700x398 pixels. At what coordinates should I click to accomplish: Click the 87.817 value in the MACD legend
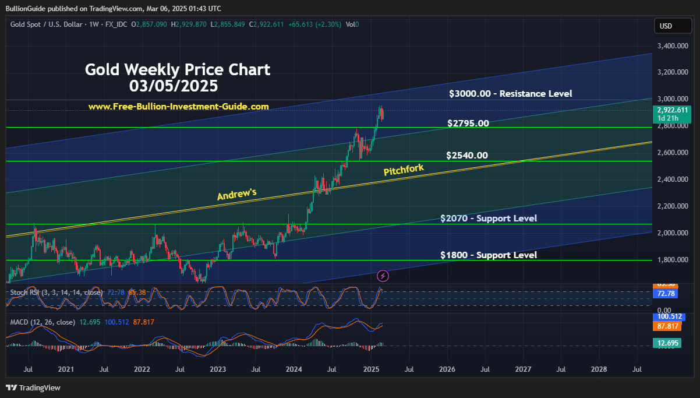point(143,322)
